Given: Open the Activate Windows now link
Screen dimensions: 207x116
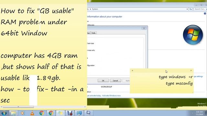Looking at the screenshot, I should (x=111, y=96).
